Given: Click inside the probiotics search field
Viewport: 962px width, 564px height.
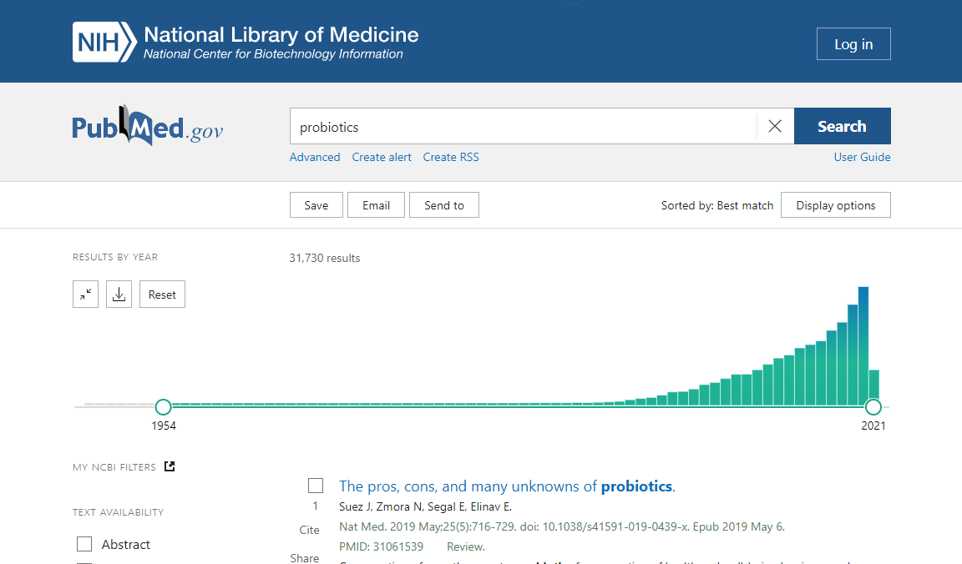Looking at the screenshot, I should click(522, 127).
